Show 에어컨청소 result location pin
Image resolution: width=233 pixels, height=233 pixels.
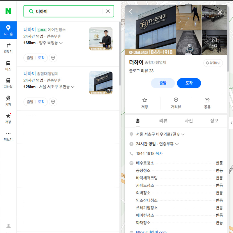point(53,58)
